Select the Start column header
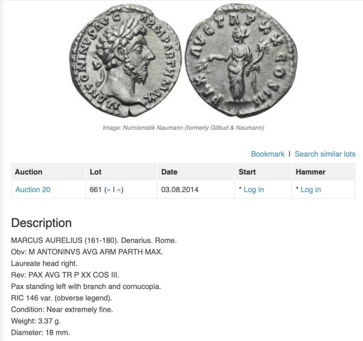363x341 pixels. [247, 172]
